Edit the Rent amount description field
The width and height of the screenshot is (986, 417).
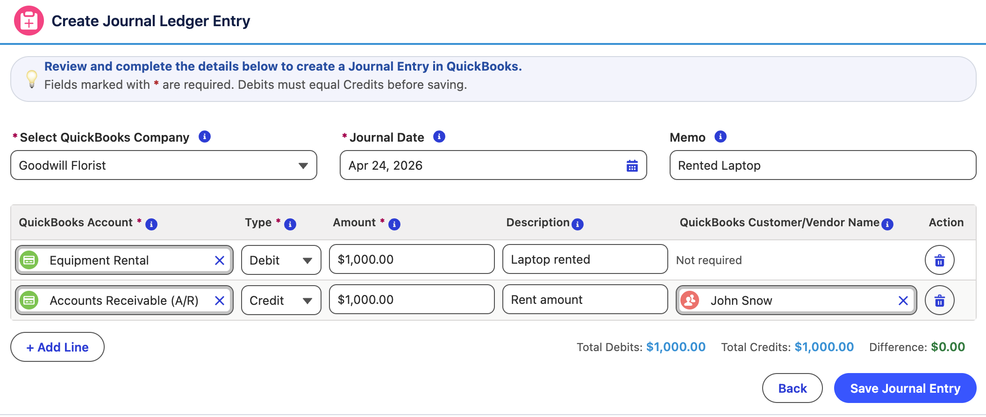(x=585, y=299)
